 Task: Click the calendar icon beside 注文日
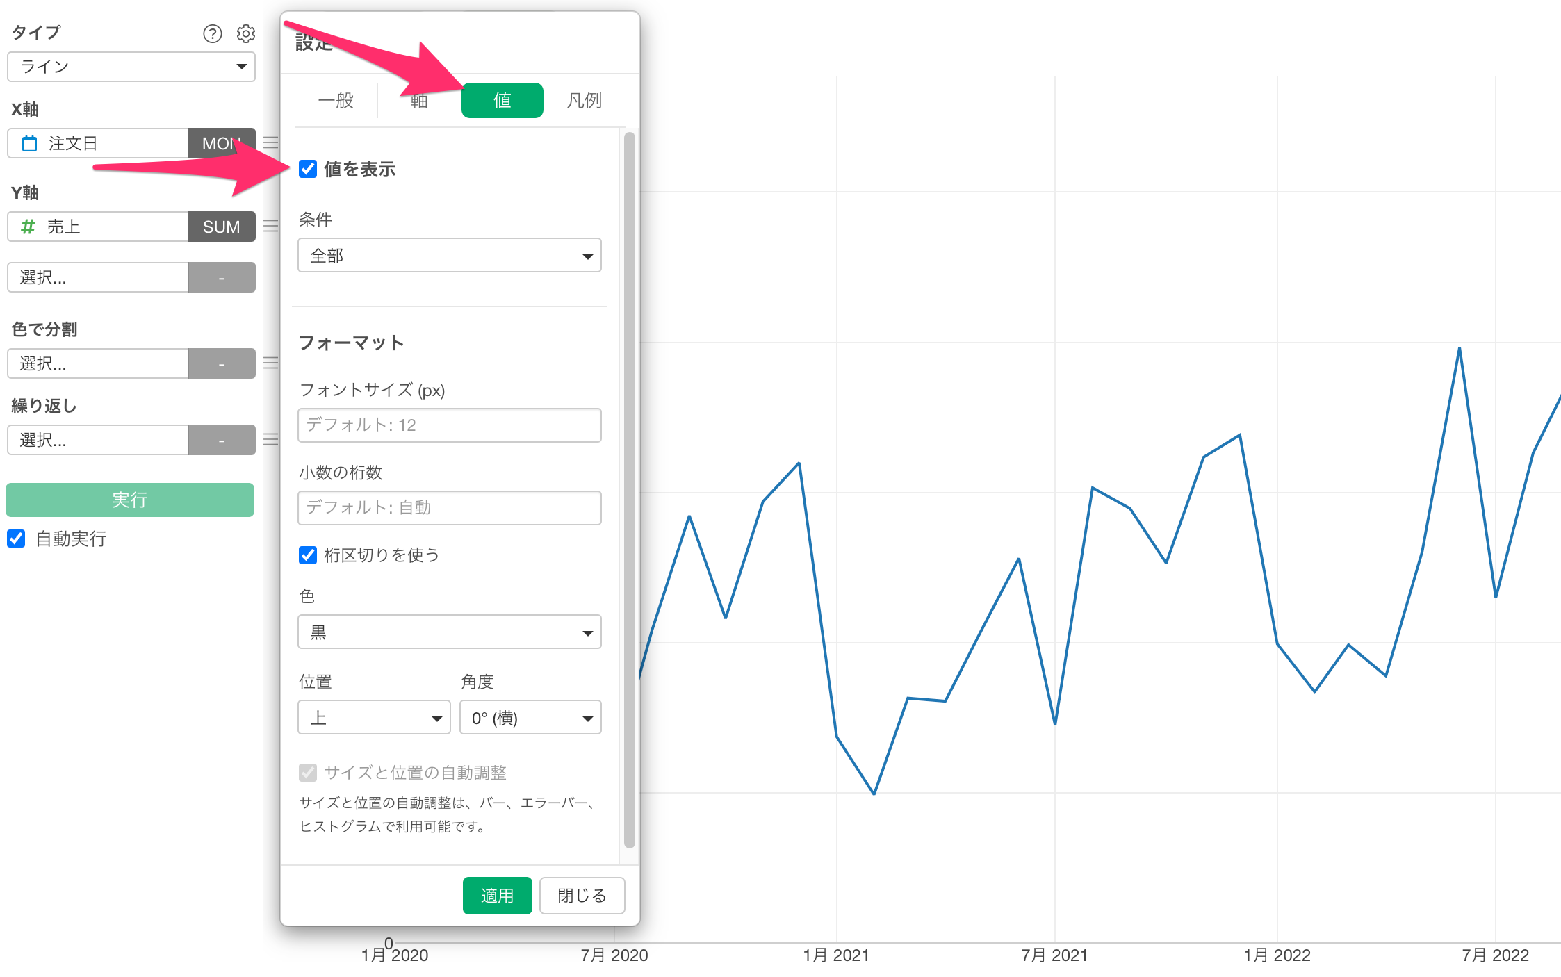point(29,144)
